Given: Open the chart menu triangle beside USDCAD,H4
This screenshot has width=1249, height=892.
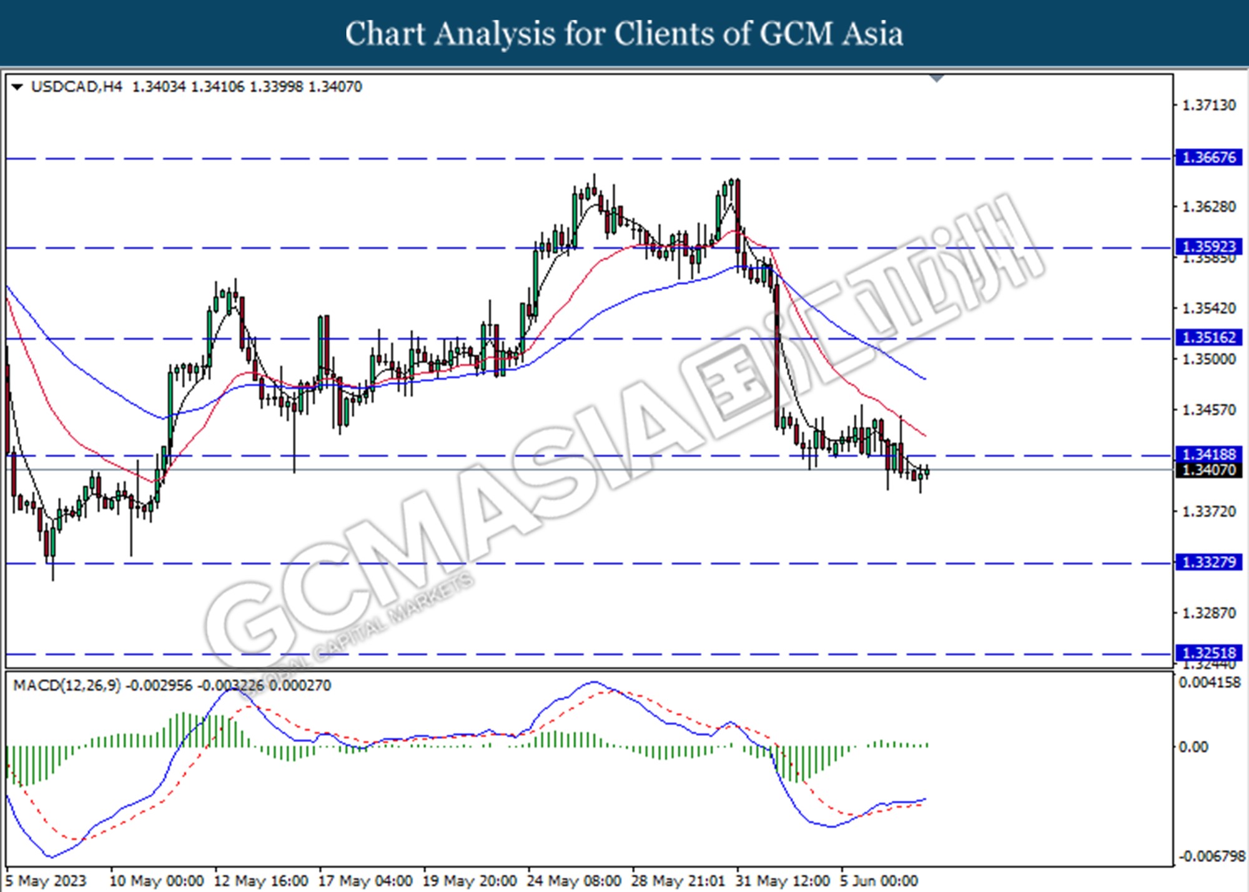Looking at the screenshot, I should point(17,87).
